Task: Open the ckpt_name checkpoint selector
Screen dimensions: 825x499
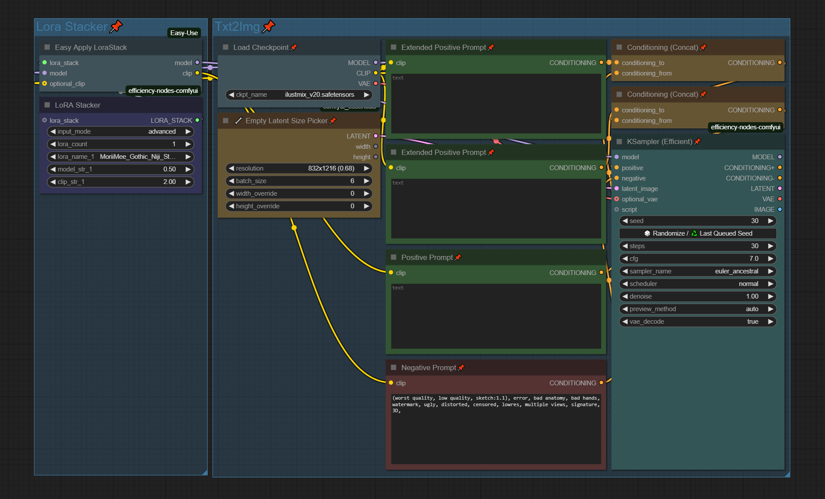Action: 299,95
